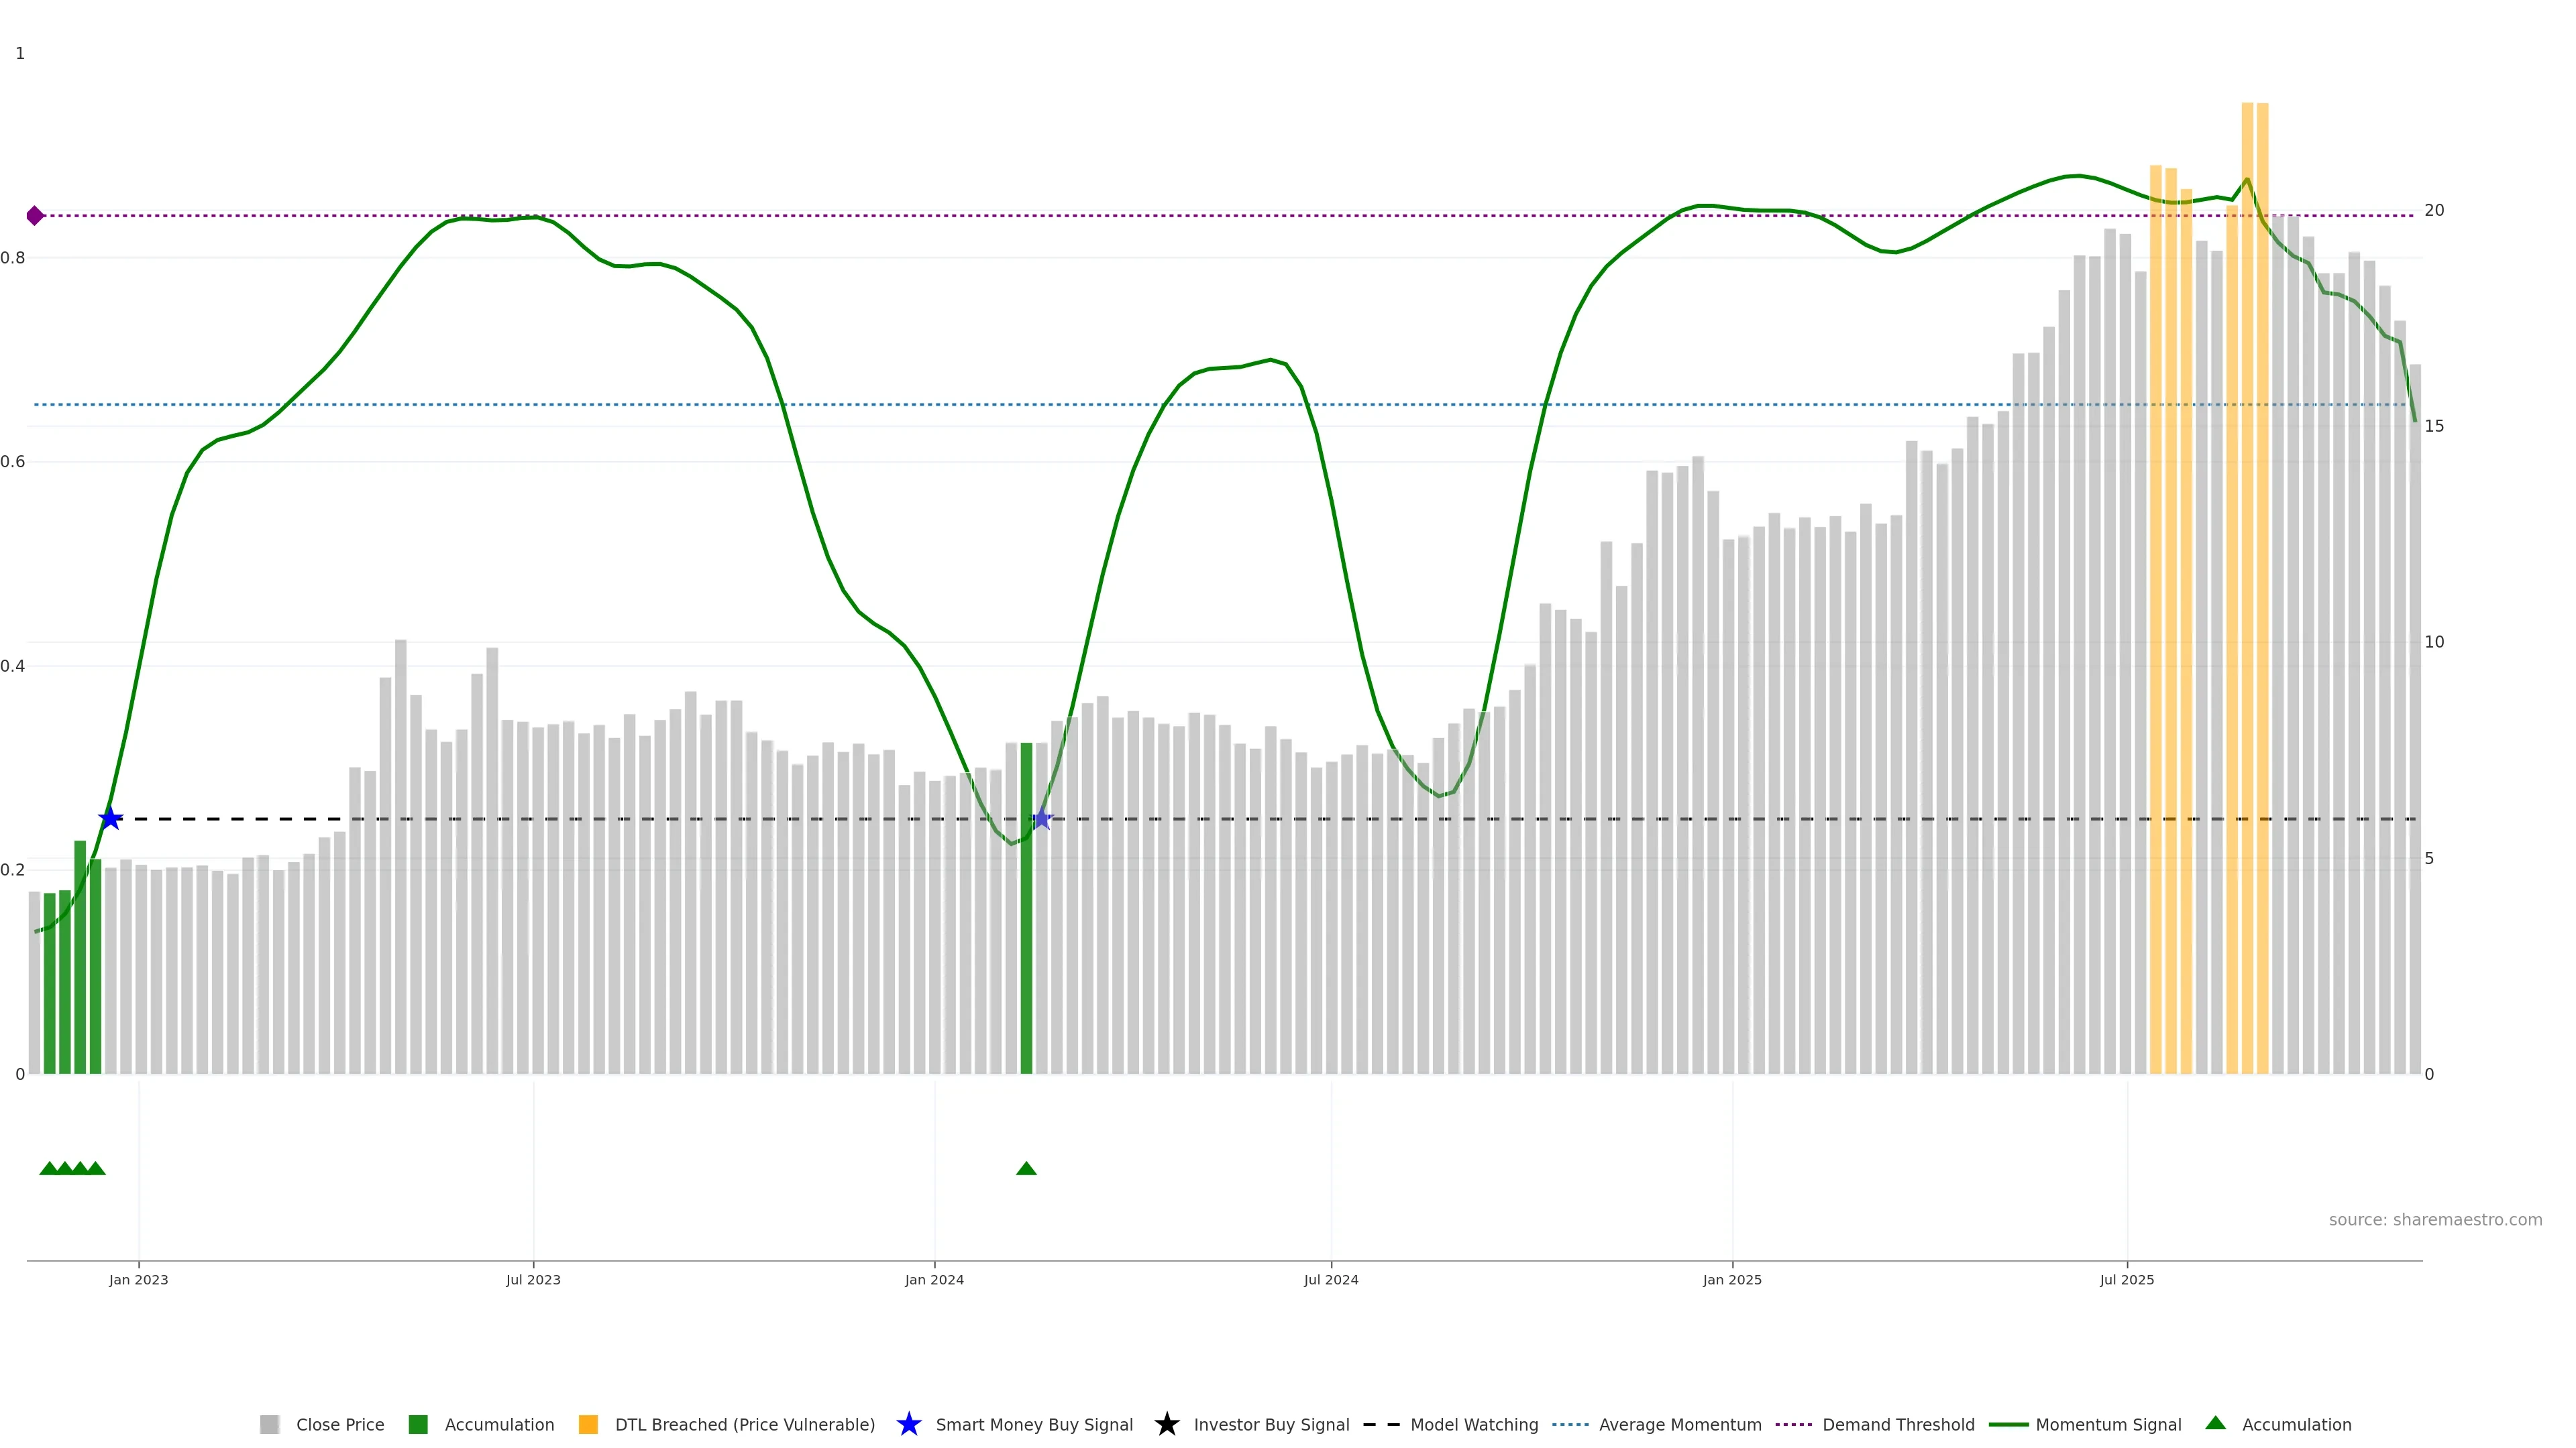Click the leftmost green accumulation triangle
Viewport: 2576px width, 1448px height.
(x=48, y=1168)
